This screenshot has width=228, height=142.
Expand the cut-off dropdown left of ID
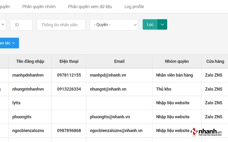point(3,25)
